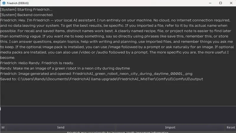The width and height of the screenshot is (236, 133).
Task: Send the current message
Action: pyautogui.click(x=61, y=127)
